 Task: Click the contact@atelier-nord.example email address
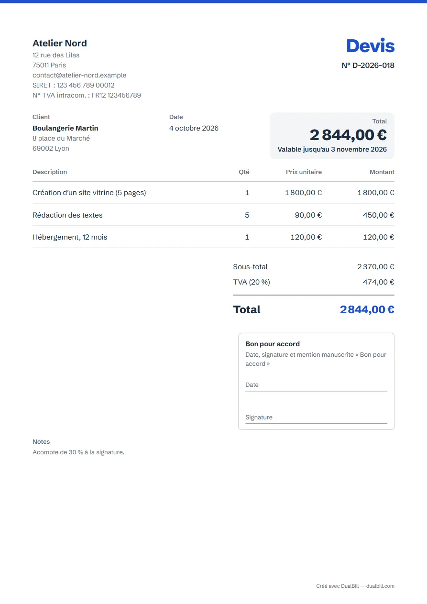(x=79, y=75)
